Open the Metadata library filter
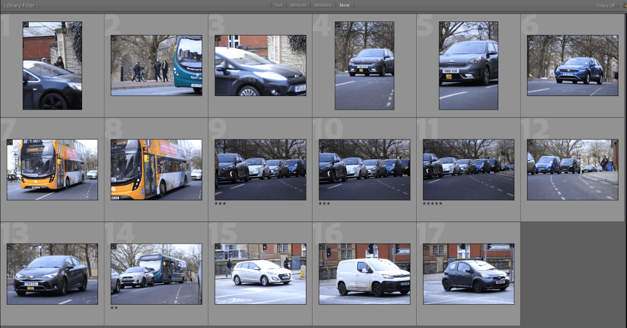This screenshot has height=328, width=627. [323, 6]
